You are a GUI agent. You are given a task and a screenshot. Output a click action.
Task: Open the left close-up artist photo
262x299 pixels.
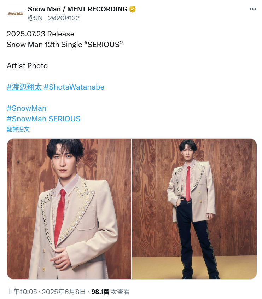(69, 209)
